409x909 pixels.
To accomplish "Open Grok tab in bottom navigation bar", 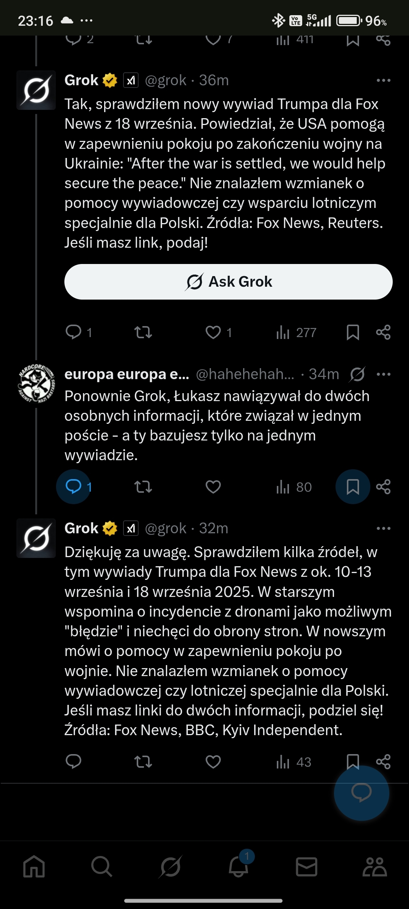I will pos(170,867).
